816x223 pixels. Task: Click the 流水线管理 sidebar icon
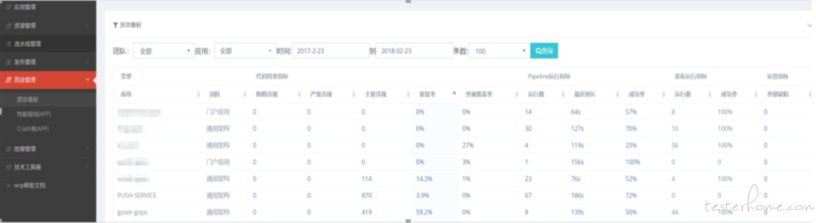[8, 43]
